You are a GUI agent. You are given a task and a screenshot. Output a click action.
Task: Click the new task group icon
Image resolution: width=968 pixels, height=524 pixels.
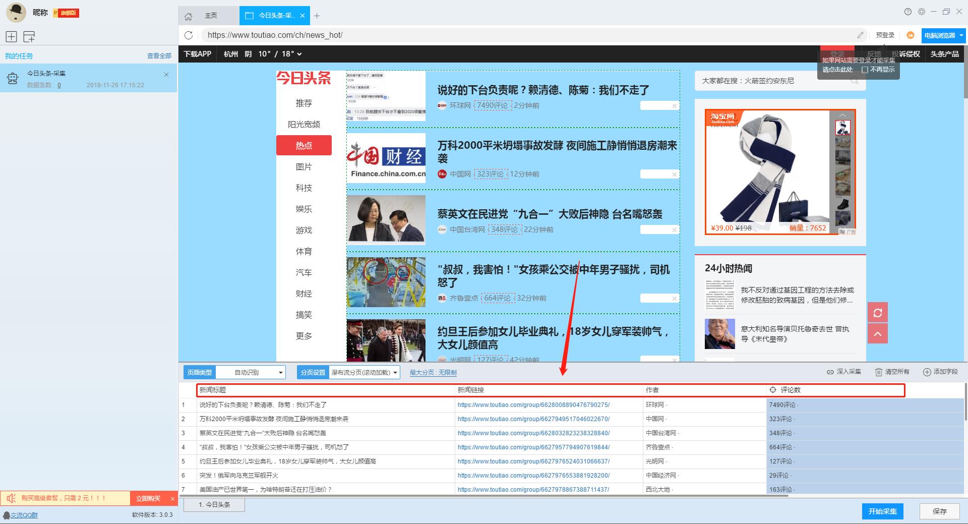(x=29, y=36)
